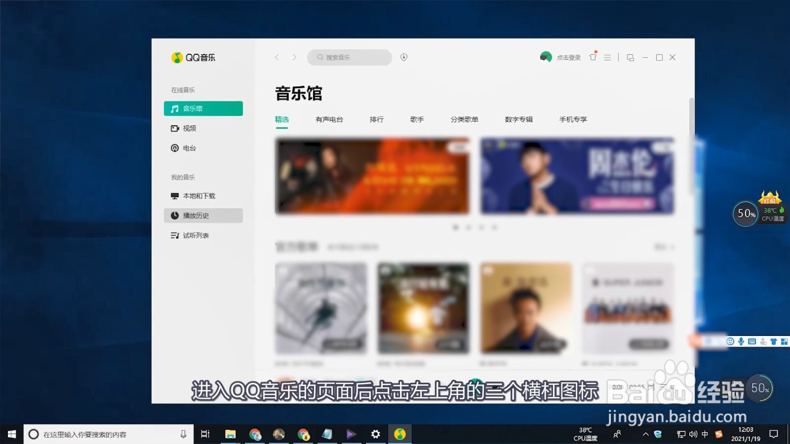Viewport: 790px width, 444px height.
Task: Toggle to the second carousel banner dot
Action: 469,227
